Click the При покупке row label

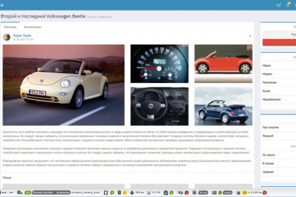click(271, 127)
